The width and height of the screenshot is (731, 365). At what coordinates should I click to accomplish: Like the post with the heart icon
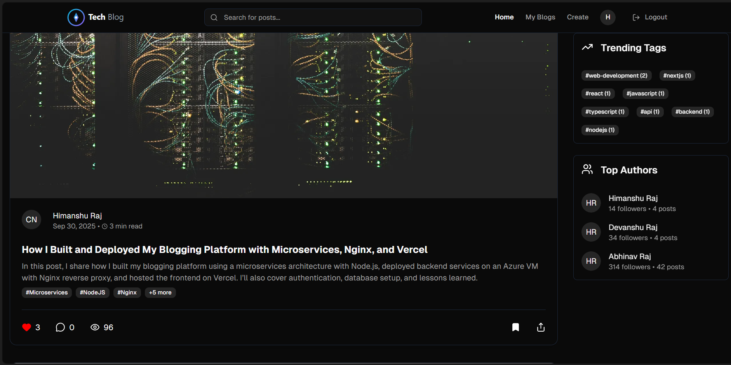[x=26, y=327]
